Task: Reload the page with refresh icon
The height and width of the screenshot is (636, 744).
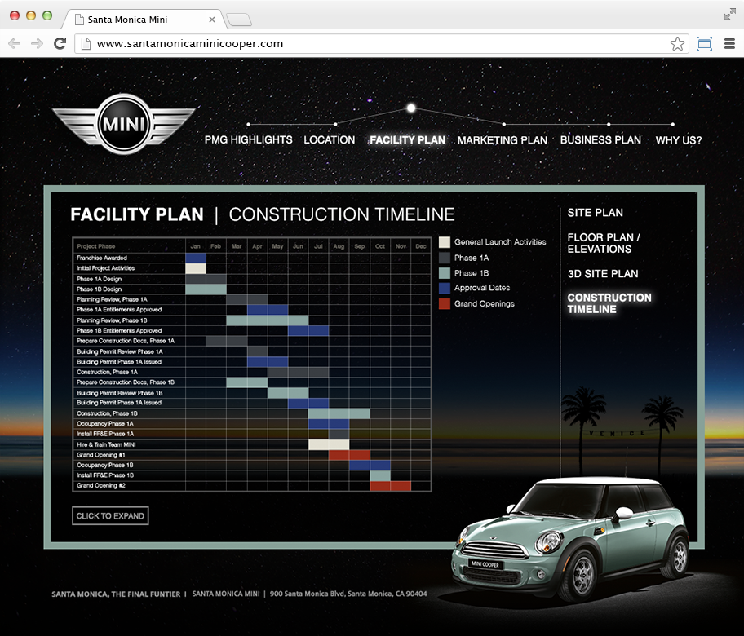Action: click(60, 44)
